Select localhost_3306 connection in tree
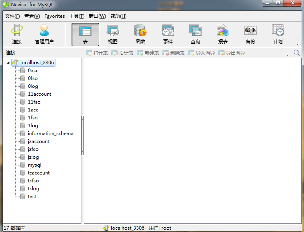 pyautogui.click(x=33, y=63)
